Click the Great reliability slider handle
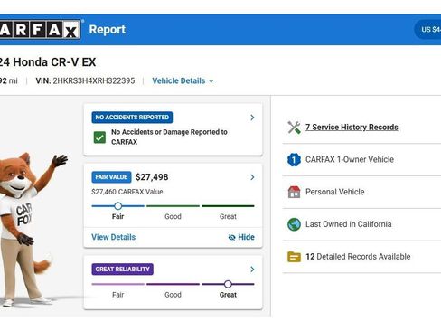The height and width of the screenshot is (331, 441). point(228,284)
